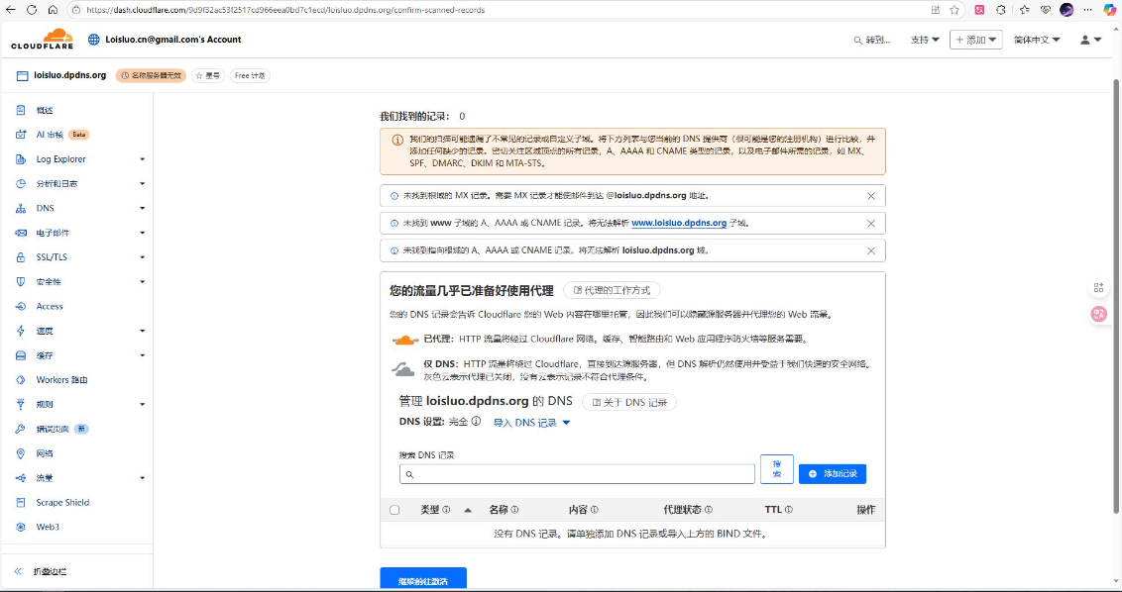Open Scrape Shield in the sidebar
This screenshot has width=1122, height=592.
(x=62, y=502)
